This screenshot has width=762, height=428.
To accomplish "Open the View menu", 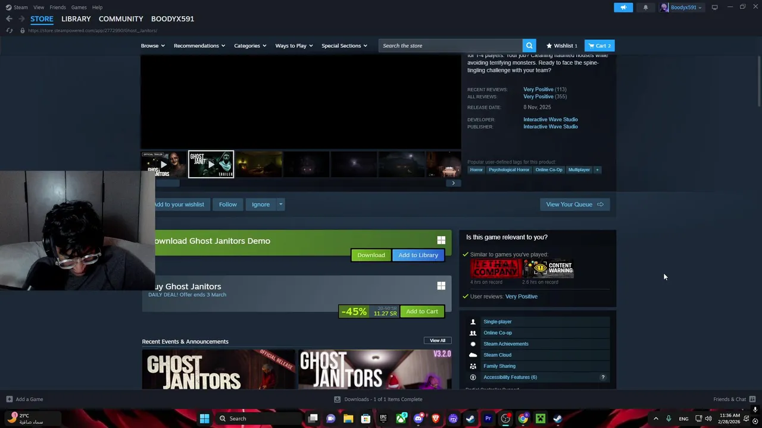I will [x=39, y=7].
